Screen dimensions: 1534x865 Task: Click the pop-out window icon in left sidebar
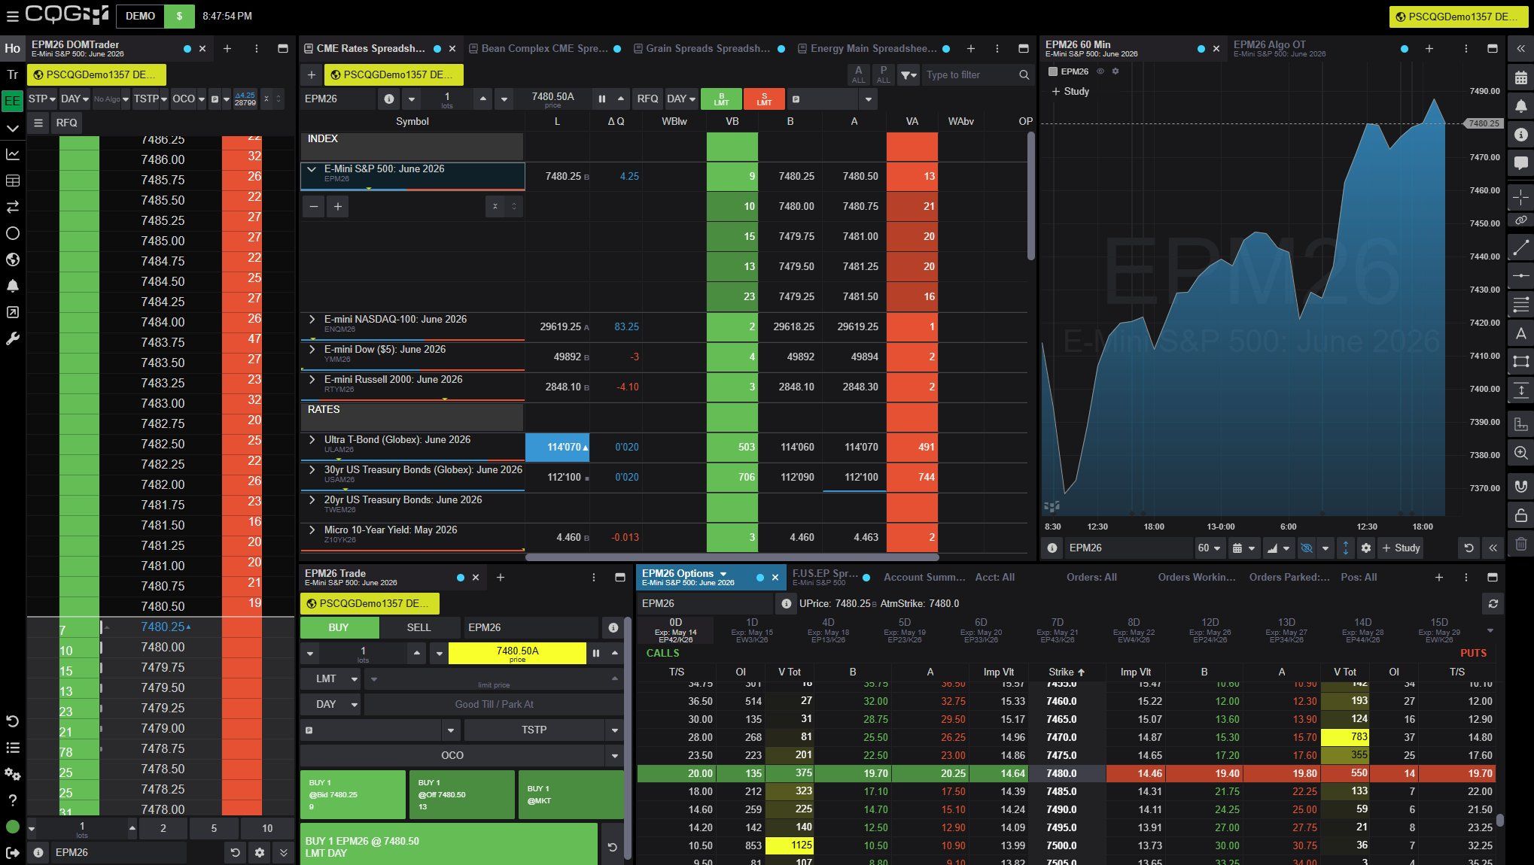pos(12,312)
